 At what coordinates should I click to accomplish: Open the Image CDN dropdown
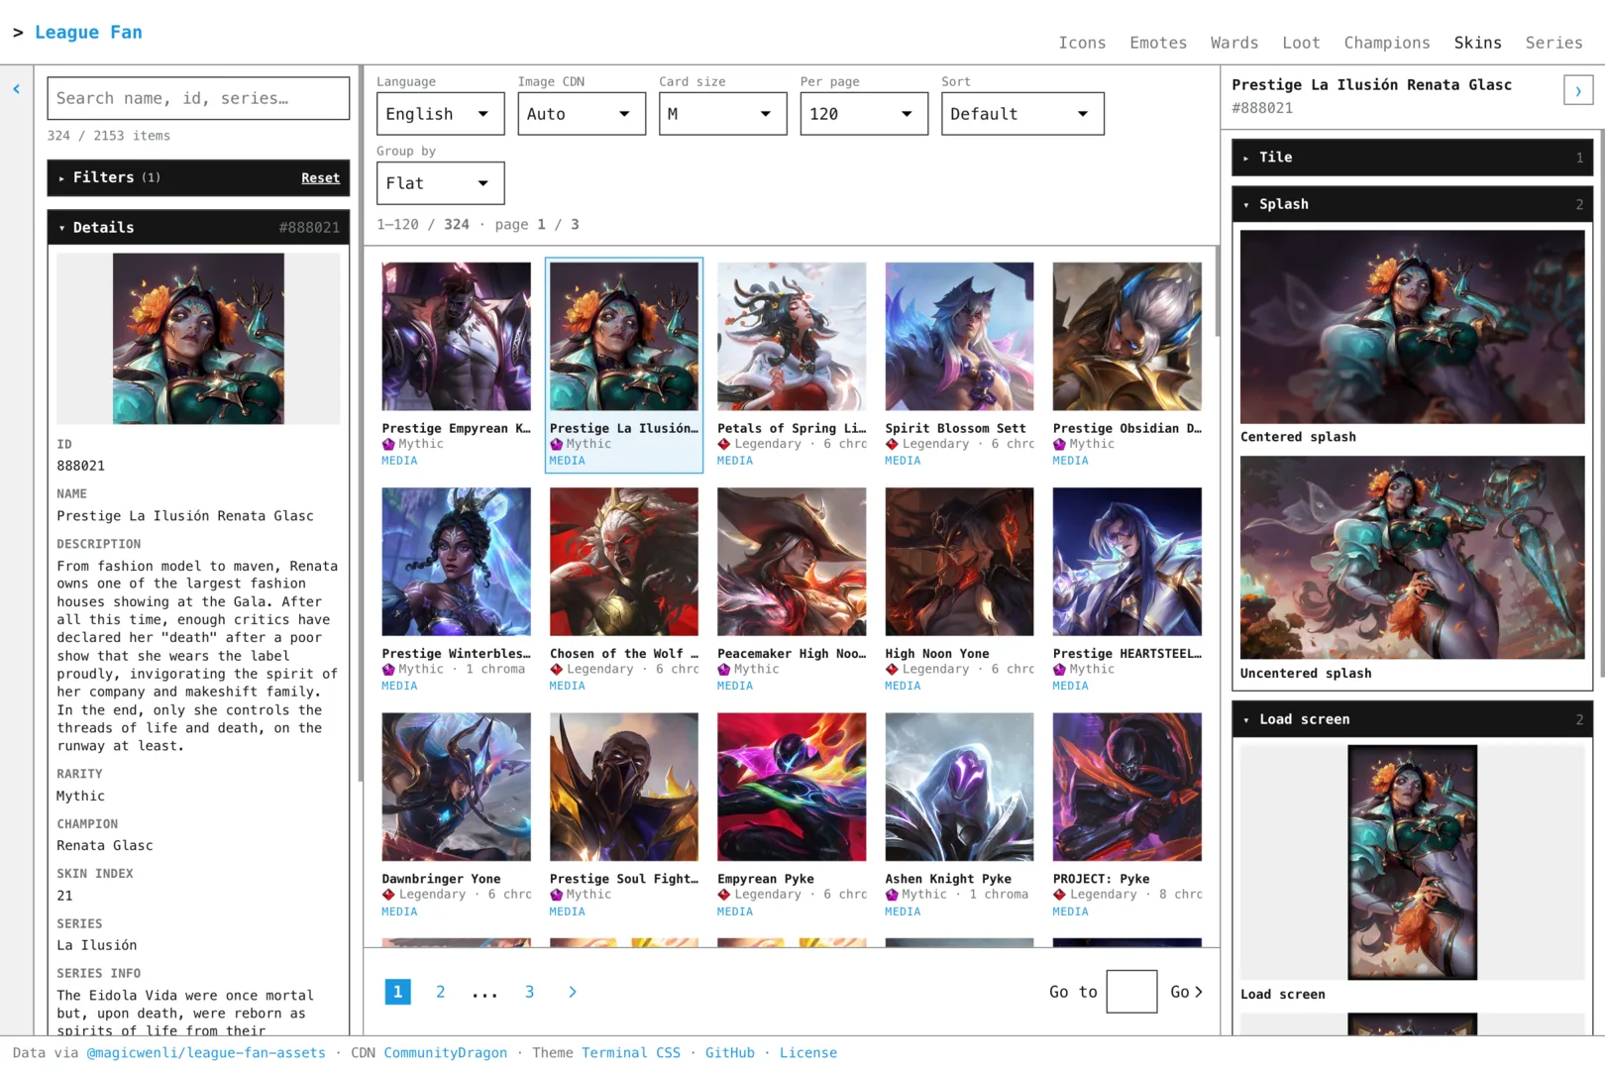pyautogui.click(x=582, y=114)
